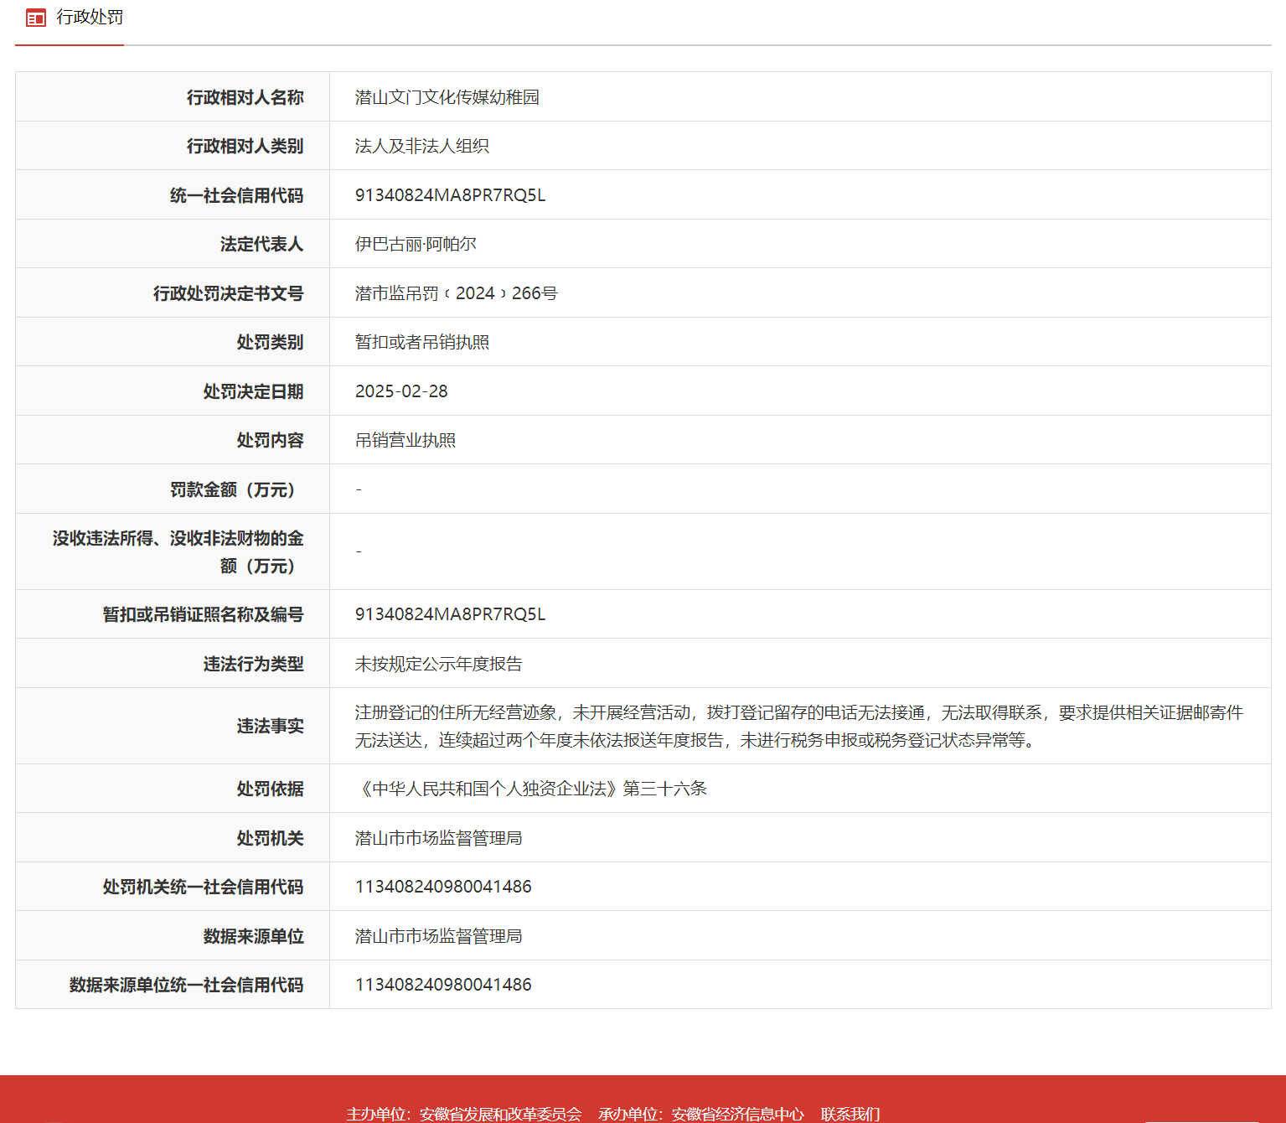Select company name 潜山文门文化传媒幼稚园

point(447,97)
